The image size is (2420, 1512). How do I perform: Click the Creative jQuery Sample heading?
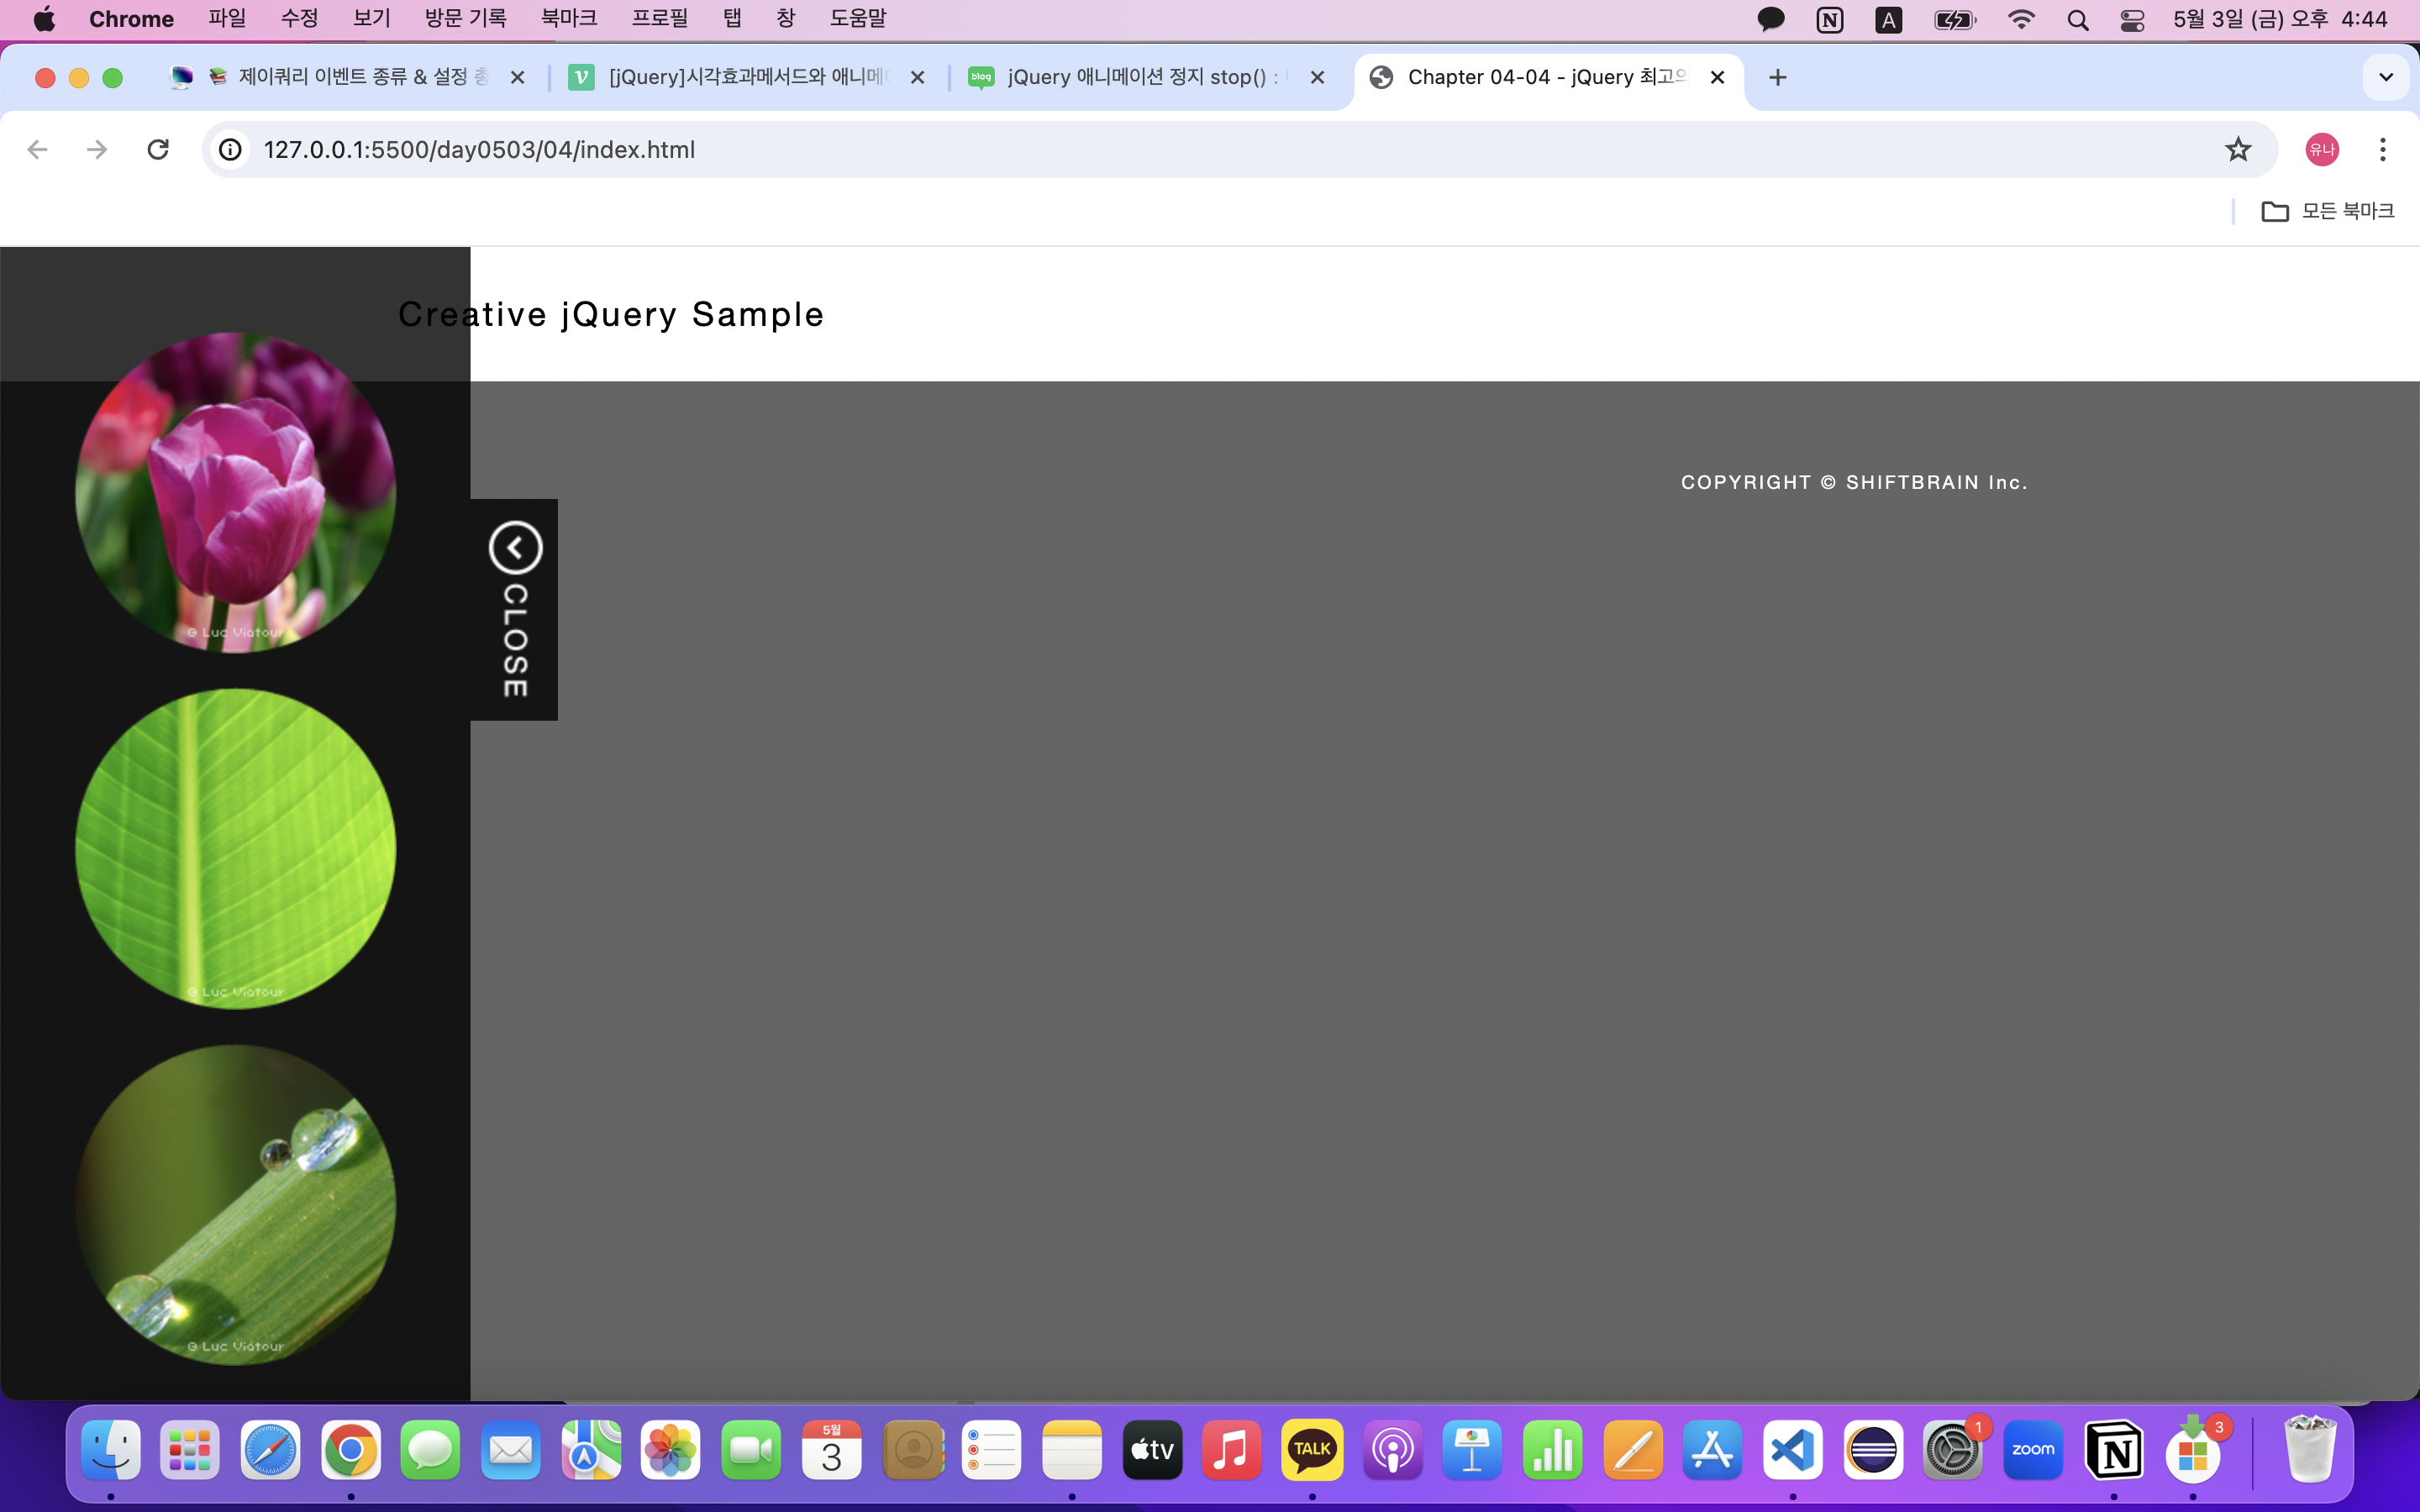click(611, 315)
